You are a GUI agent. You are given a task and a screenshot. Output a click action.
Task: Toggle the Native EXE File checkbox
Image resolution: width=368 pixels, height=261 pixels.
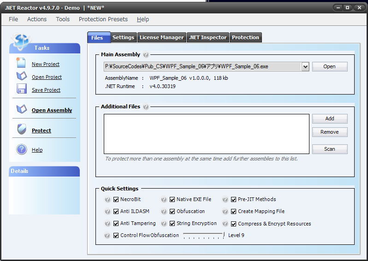tap(172, 200)
